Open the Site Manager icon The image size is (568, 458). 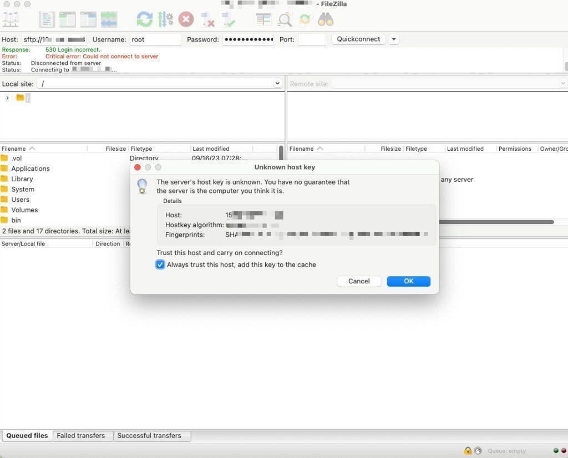[11, 19]
